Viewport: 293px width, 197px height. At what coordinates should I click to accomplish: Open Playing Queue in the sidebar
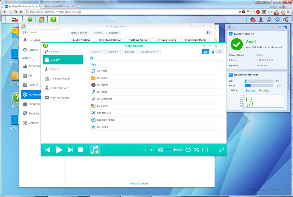click(63, 97)
